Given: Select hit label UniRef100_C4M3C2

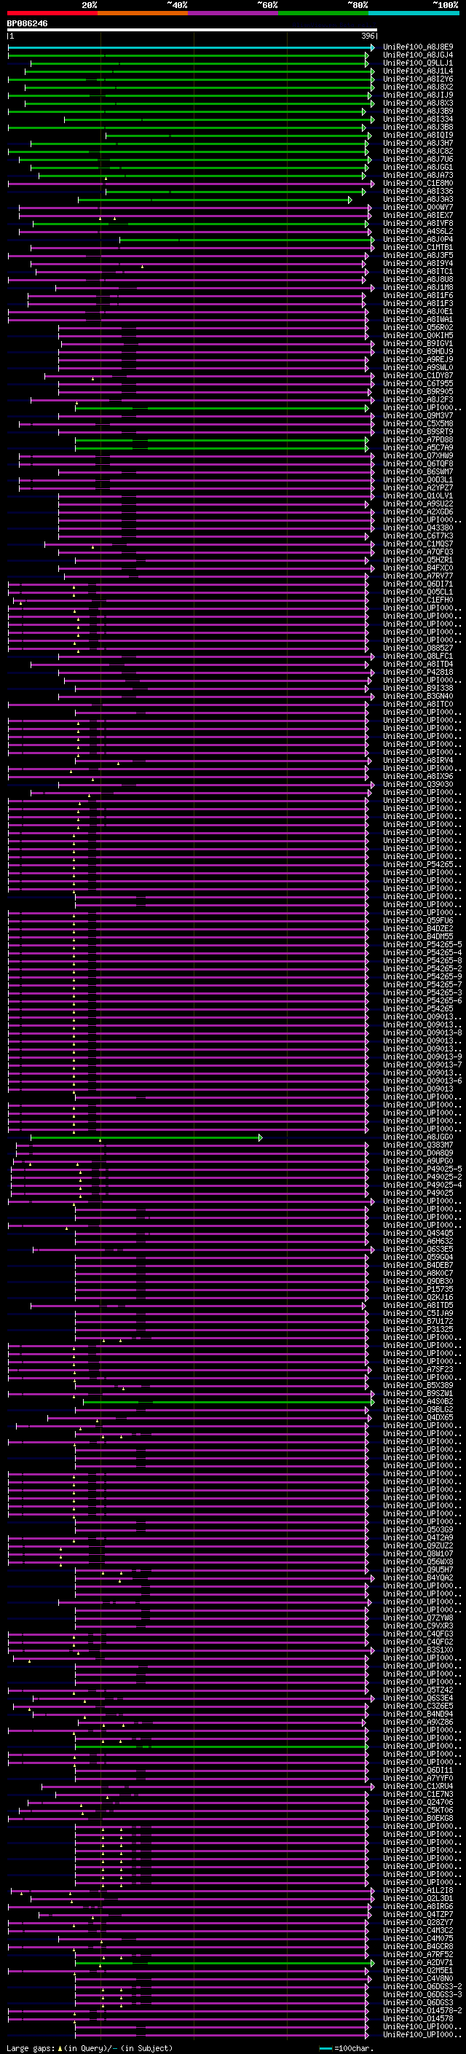Looking at the screenshot, I should (x=418, y=1930).
